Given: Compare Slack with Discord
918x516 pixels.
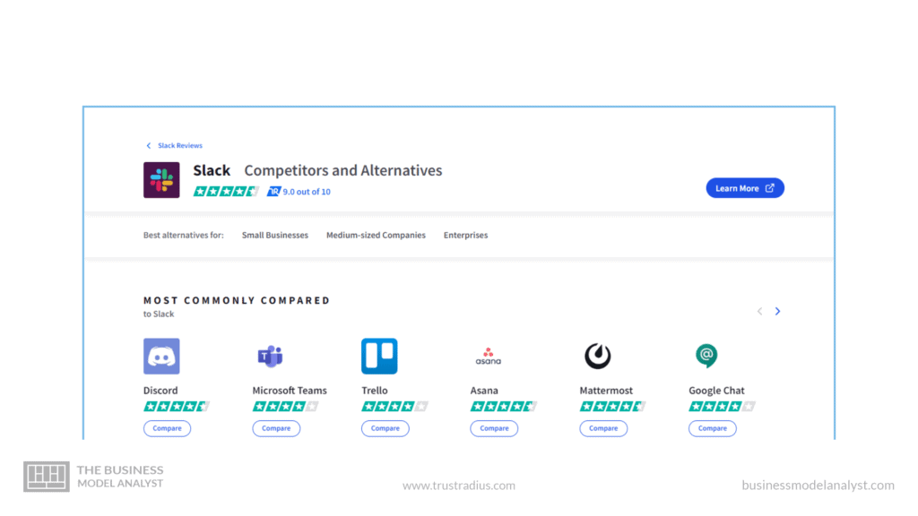Looking at the screenshot, I should tap(167, 428).
